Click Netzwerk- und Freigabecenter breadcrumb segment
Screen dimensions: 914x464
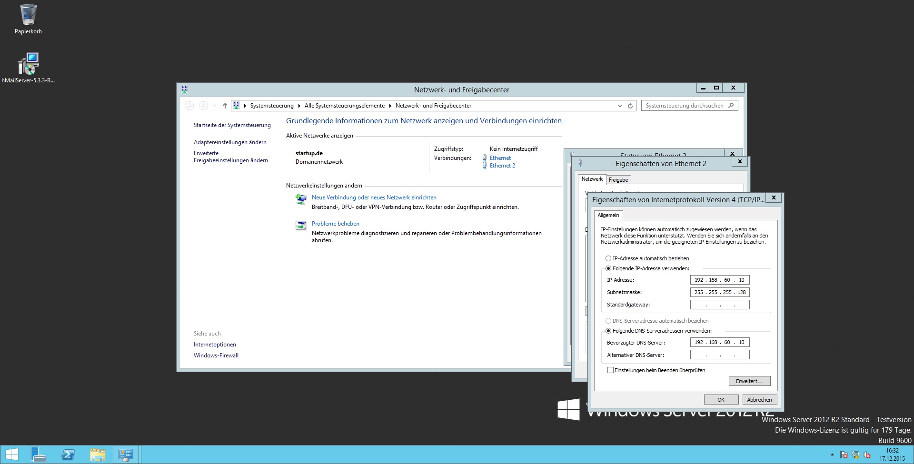click(433, 106)
